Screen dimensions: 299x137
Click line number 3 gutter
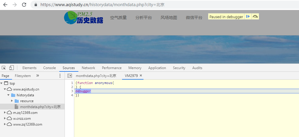[72, 91]
